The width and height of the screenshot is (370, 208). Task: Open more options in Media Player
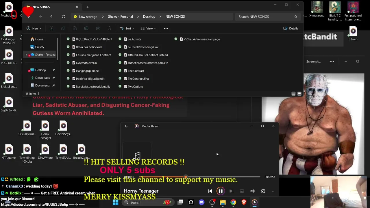point(274,191)
